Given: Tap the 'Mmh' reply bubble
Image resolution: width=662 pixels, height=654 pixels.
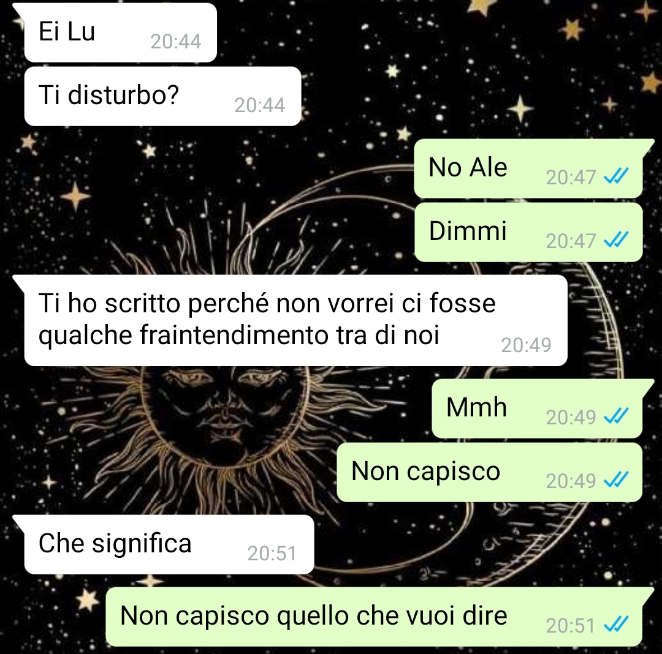Looking at the screenshot, I should pos(537,408).
